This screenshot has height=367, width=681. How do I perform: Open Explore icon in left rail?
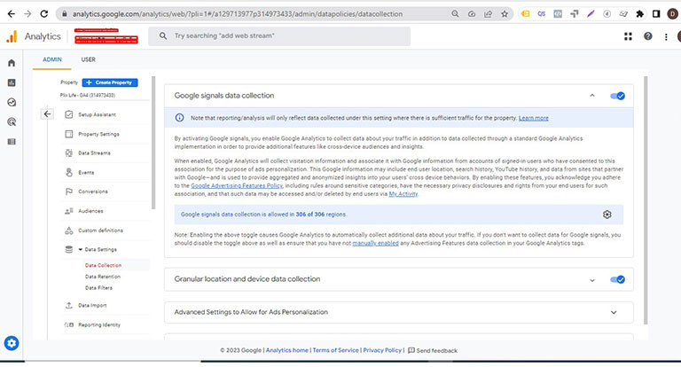12,102
